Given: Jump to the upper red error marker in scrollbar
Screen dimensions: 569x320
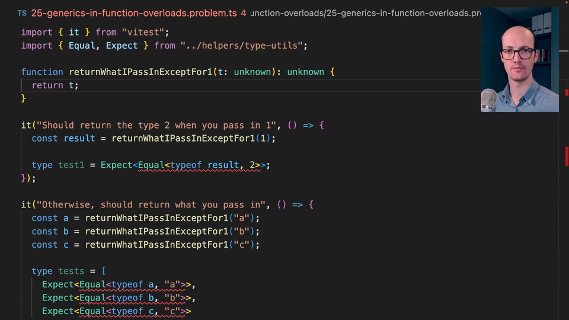Looking at the screenshot, I should point(567,92).
